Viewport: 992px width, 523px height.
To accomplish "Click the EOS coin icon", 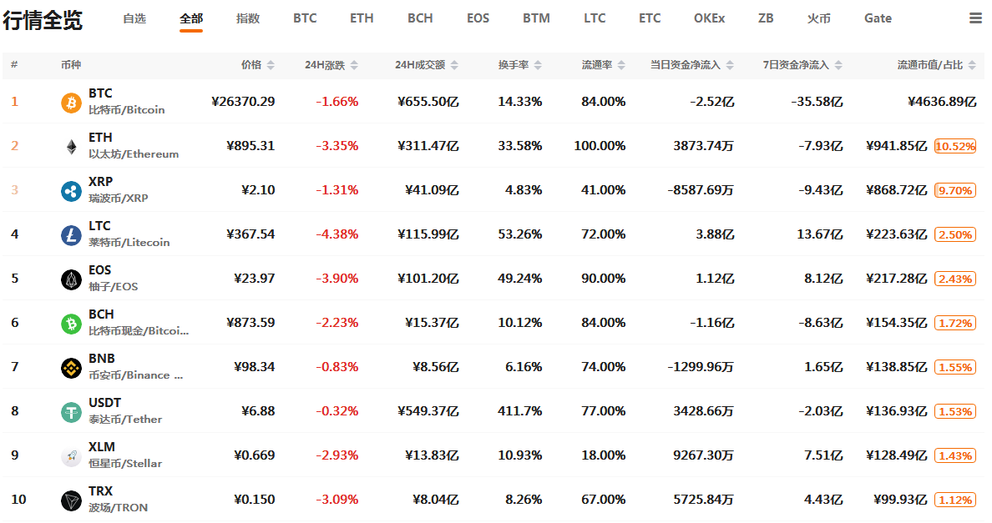I will pyautogui.click(x=71, y=279).
